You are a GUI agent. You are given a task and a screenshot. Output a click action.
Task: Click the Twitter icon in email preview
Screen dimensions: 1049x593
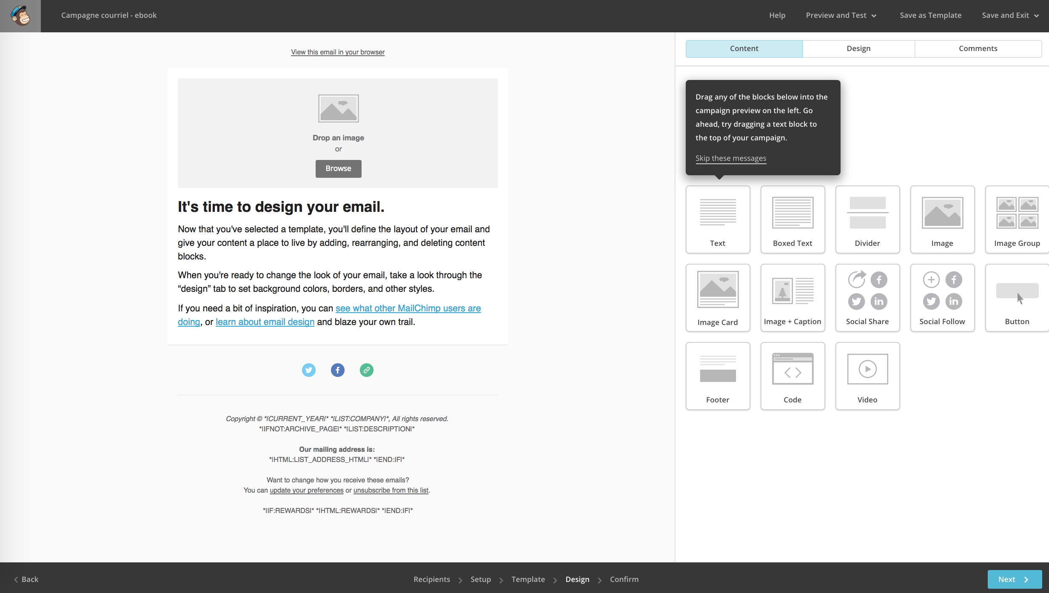(309, 370)
